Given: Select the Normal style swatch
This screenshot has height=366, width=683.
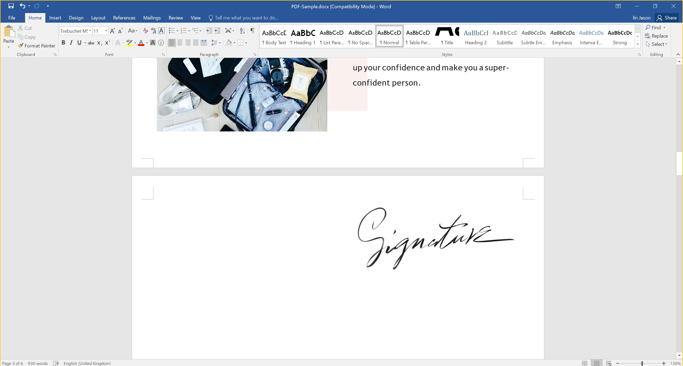Looking at the screenshot, I should (389, 36).
